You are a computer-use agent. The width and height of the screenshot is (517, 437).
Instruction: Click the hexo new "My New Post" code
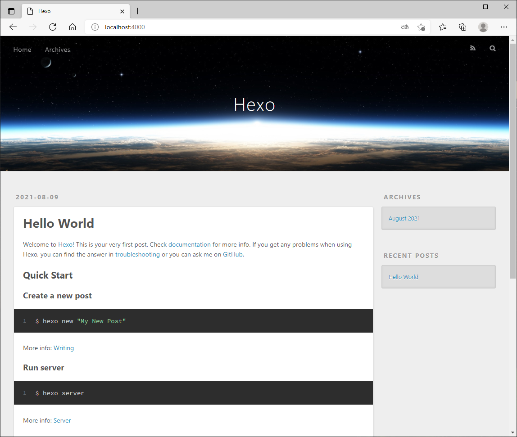click(x=81, y=321)
